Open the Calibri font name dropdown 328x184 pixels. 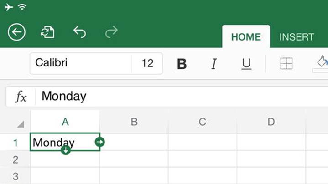81,63
